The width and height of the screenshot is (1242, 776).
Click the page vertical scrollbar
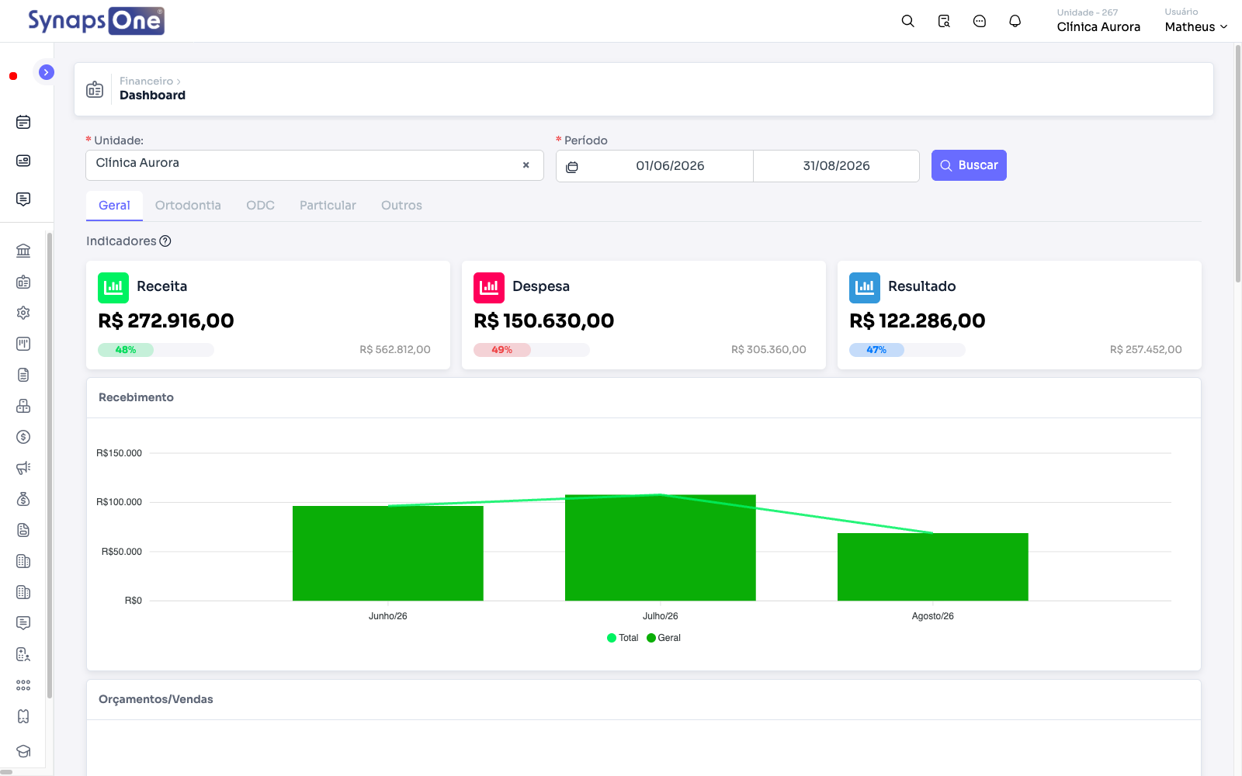pyautogui.click(x=1237, y=163)
